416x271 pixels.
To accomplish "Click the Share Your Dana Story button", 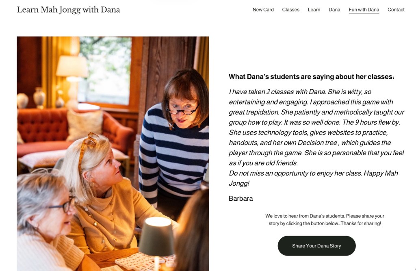I will (316, 246).
